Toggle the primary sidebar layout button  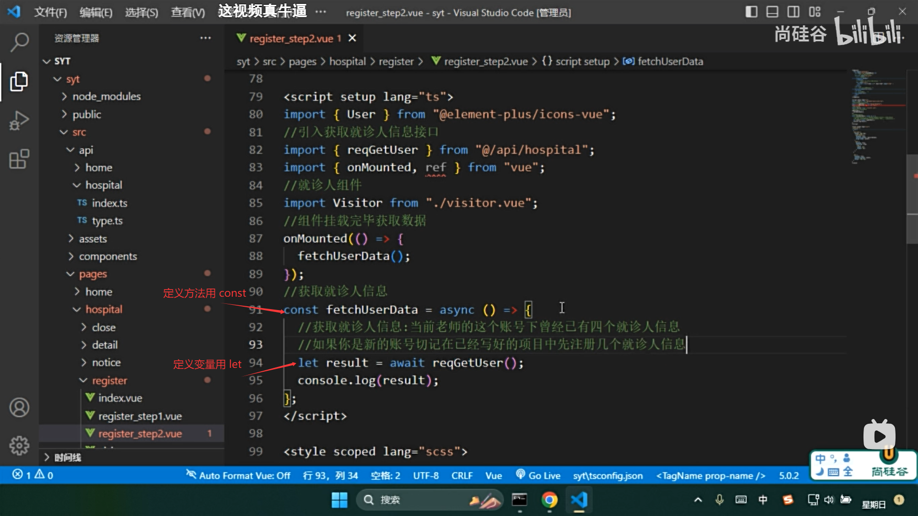[x=751, y=12]
